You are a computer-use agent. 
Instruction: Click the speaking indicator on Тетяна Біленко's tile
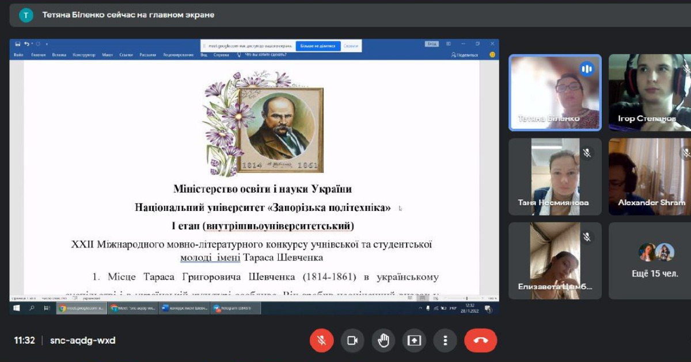coord(587,70)
